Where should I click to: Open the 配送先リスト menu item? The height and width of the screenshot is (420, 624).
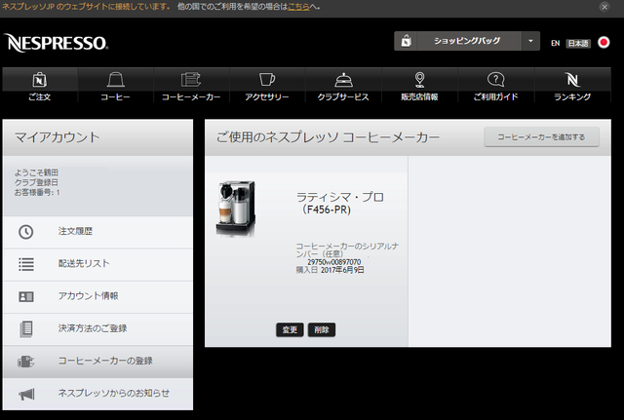(x=97, y=264)
